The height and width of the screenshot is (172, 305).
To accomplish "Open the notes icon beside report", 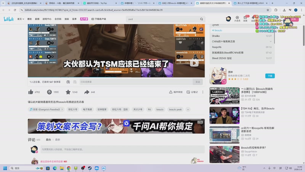I will coord(188,92).
